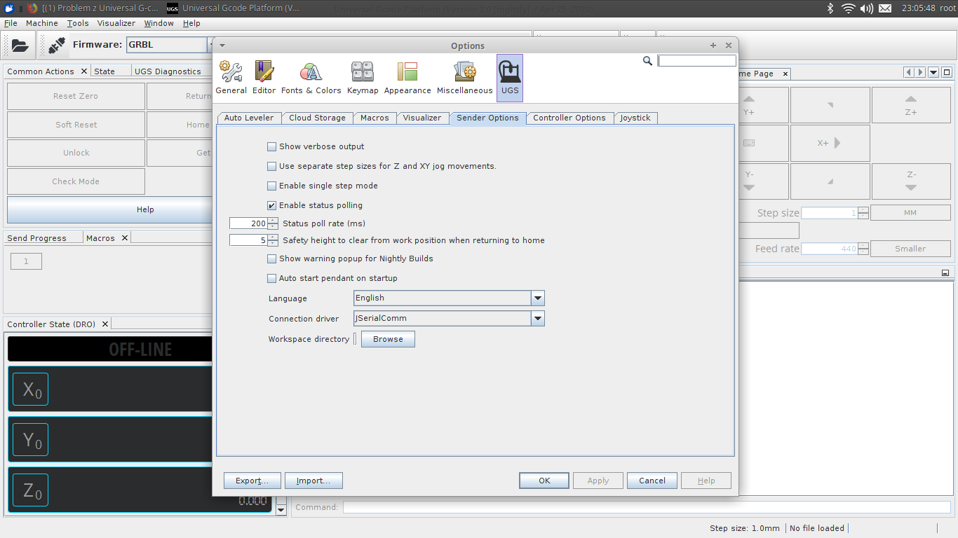The height and width of the screenshot is (538, 958).
Task: Click the Z- jog arrow button
Action: point(910,181)
